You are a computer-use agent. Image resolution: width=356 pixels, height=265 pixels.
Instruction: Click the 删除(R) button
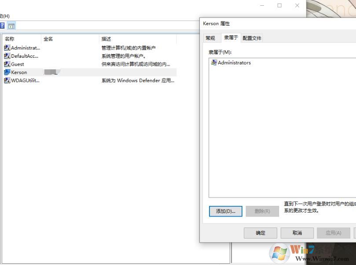262,211
